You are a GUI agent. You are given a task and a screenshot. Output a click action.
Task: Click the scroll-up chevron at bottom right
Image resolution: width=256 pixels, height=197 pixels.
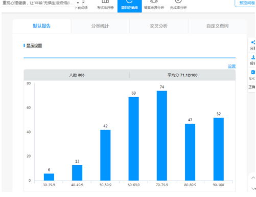(x=253, y=178)
